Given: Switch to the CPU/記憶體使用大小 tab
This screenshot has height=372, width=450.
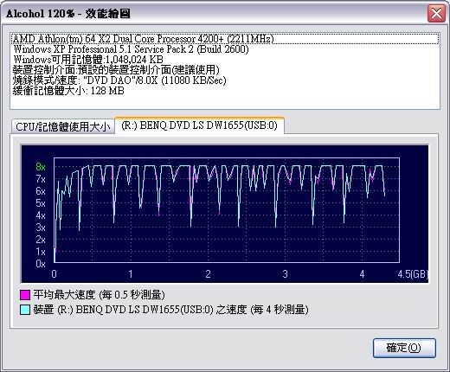Looking at the screenshot, I should 63,126.
